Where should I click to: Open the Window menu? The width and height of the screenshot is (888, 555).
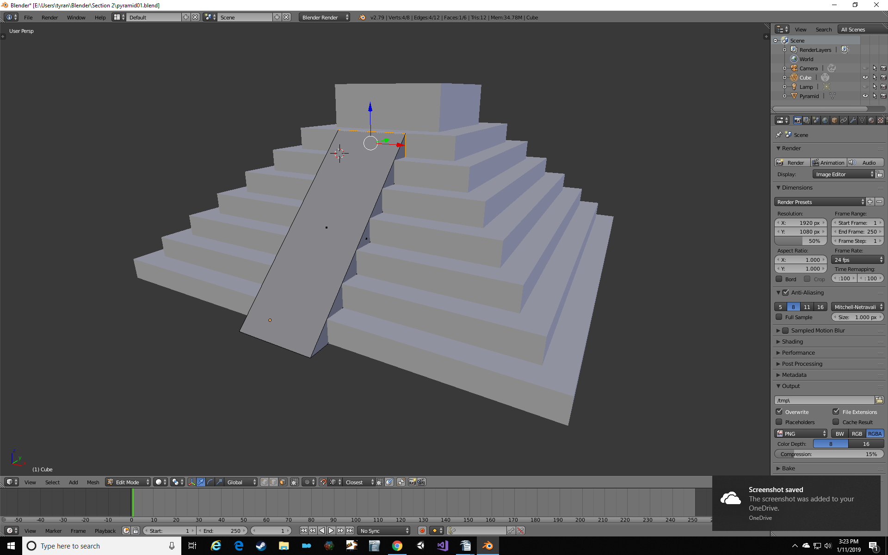click(76, 17)
